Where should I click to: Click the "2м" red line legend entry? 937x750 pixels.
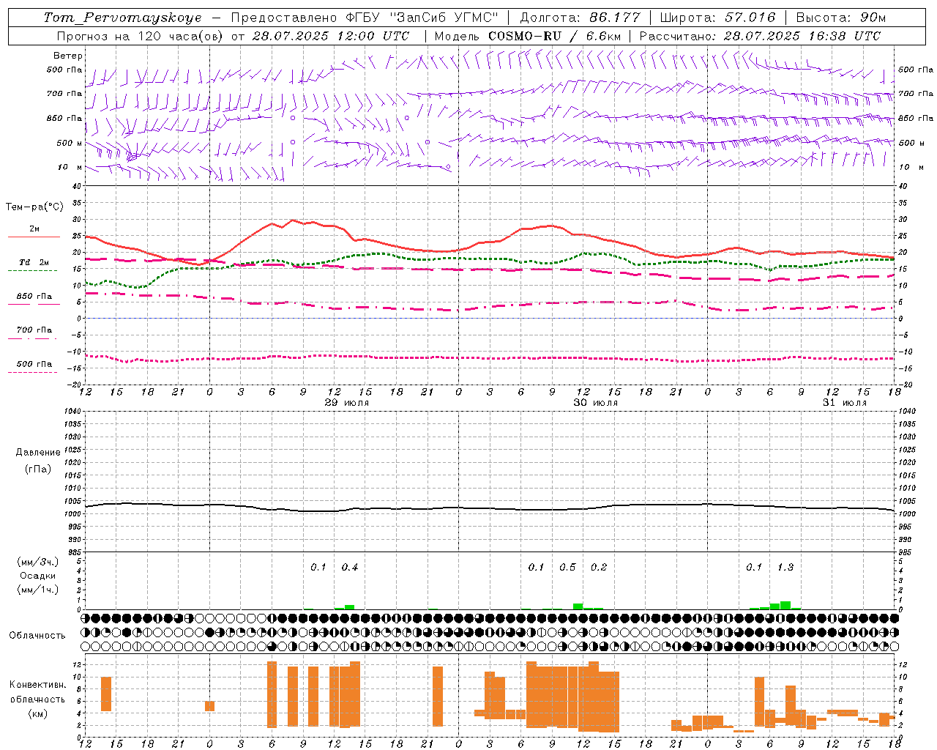click(34, 229)
